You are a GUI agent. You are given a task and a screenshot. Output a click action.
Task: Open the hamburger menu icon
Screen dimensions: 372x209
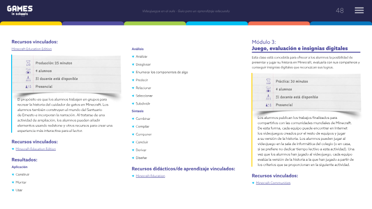click(x=359, y=10)
